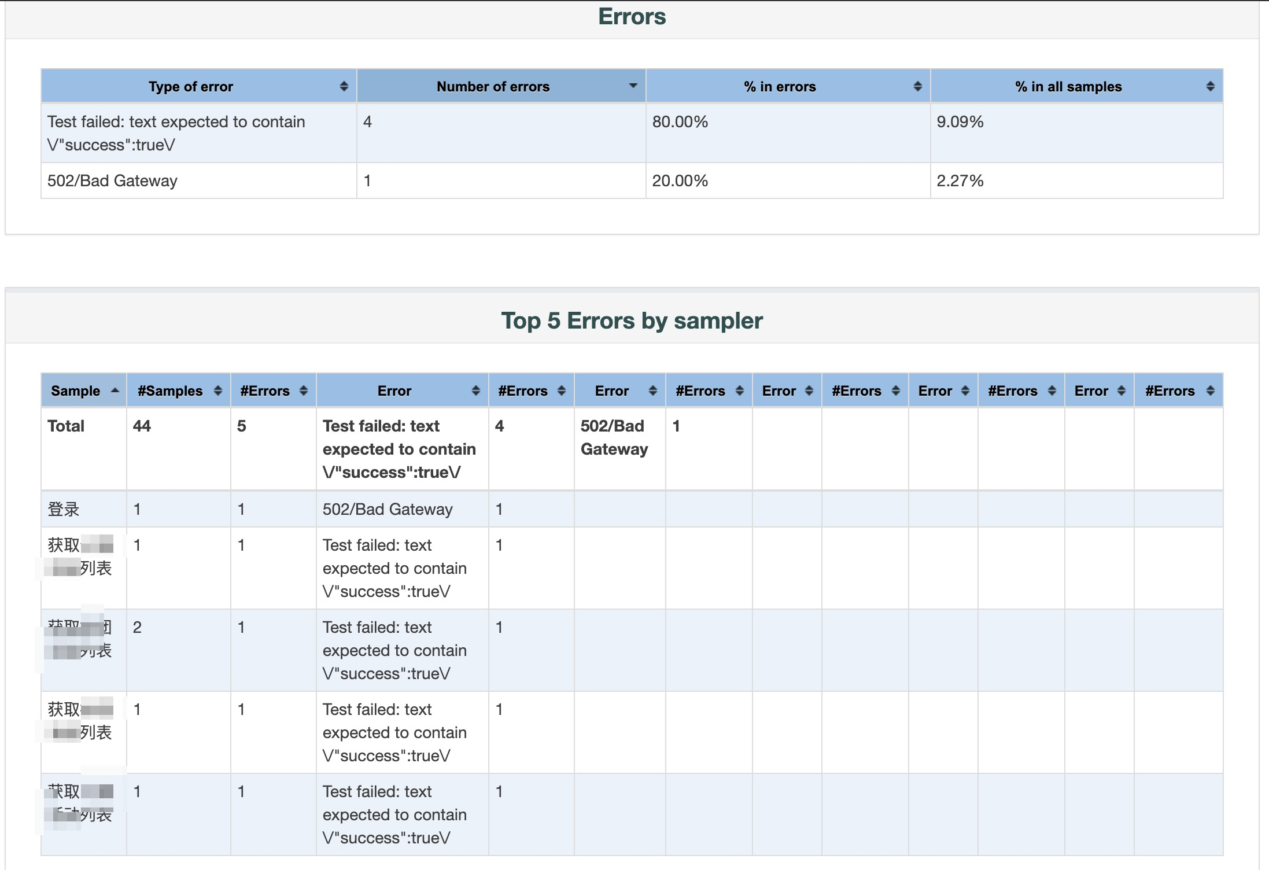
Task: Sort first Error column using arrow icon
Action: click(x=475, y=391)
